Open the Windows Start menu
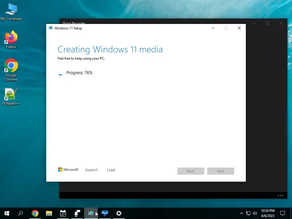Image resolution: width=292 pixels, height=219 pixels. [x=7, y=213]
